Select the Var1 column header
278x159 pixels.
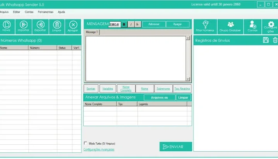point(77,48)
